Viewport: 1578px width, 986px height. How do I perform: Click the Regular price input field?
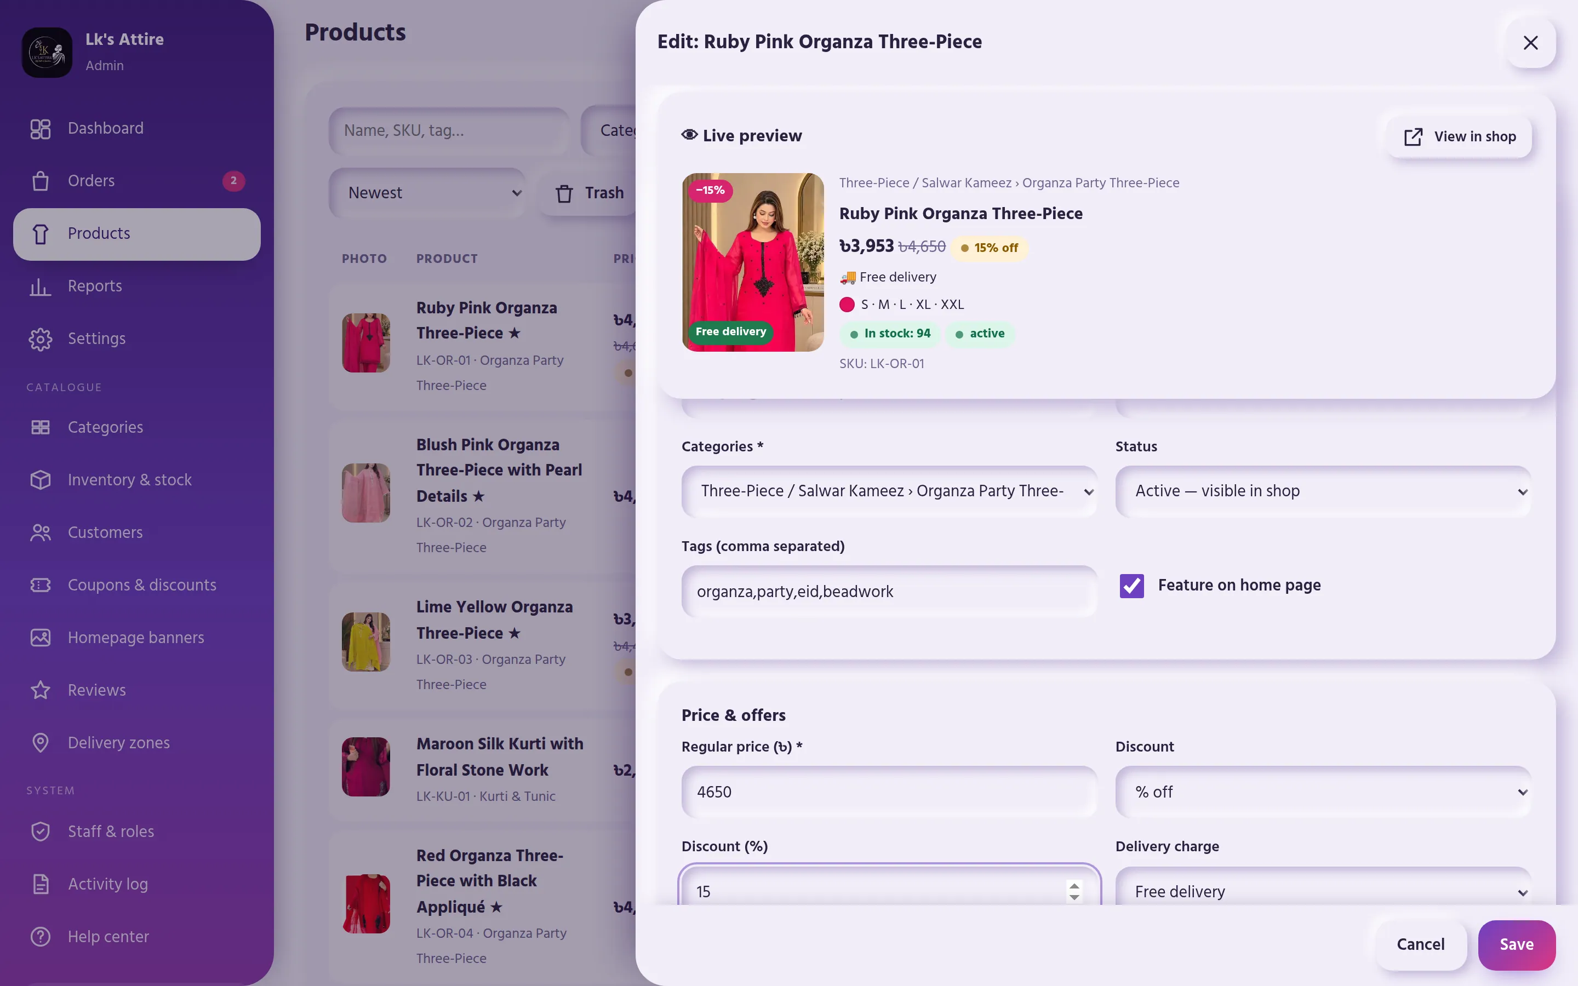[x=889, y=792]
